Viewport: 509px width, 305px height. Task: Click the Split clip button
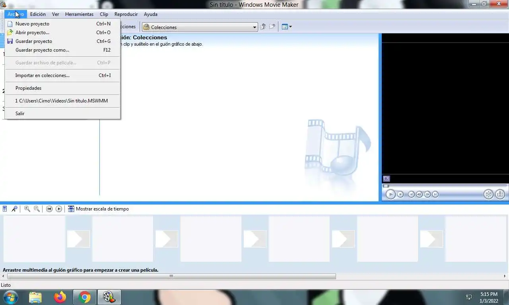(x=488, y=194)
